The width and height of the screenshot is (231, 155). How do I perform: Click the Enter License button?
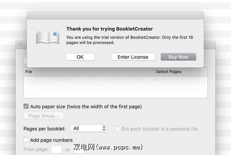133,57
